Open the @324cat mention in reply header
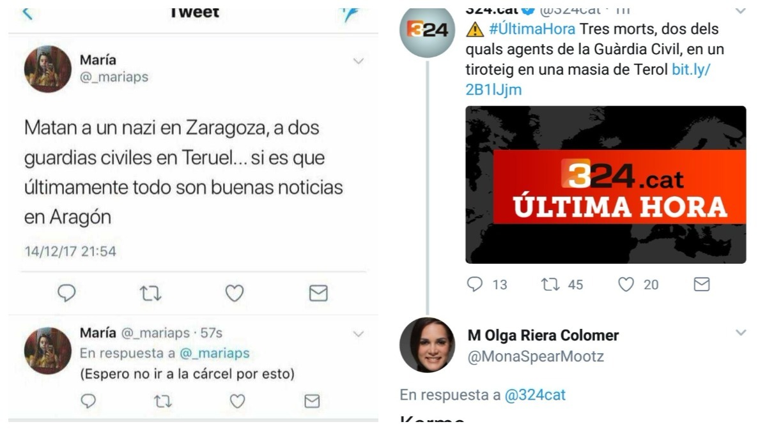This screenshot has height=431, width=767. pyautogui.click(x=535, y=395)
